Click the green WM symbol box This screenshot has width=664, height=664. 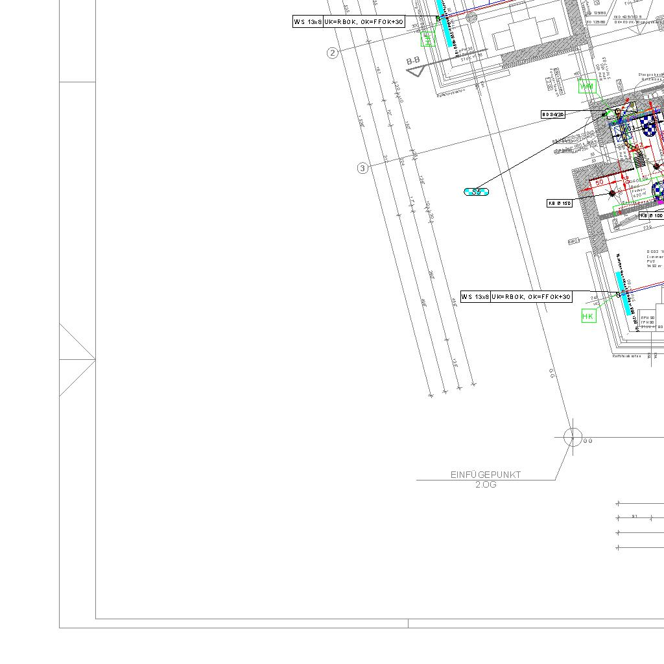coord(587,86)
